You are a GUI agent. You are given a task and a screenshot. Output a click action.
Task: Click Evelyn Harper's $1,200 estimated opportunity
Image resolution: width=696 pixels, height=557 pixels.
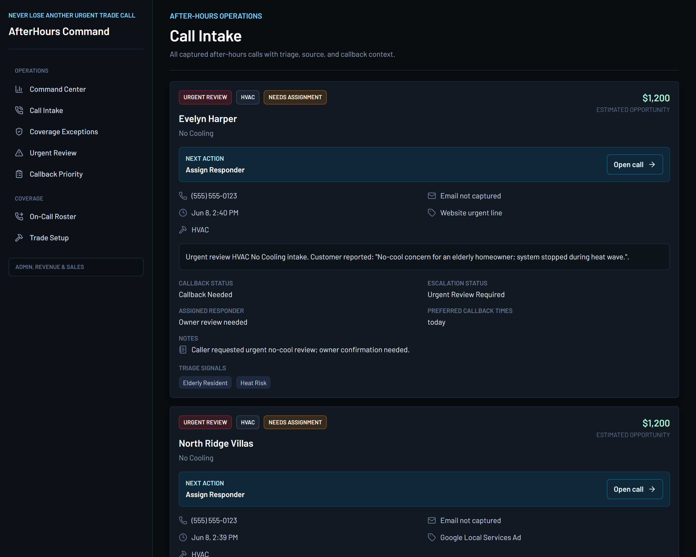(656, 98)
